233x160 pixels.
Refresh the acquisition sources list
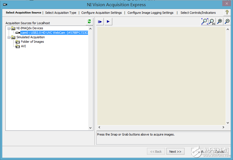(x=89, y=22)
